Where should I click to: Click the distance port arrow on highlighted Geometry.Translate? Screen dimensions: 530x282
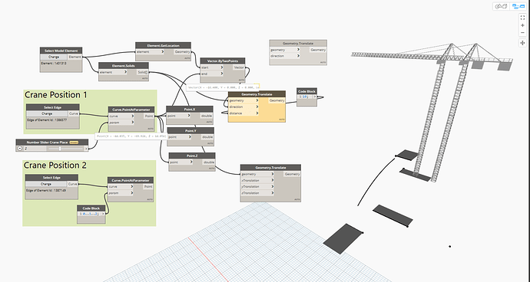[257, 113]
